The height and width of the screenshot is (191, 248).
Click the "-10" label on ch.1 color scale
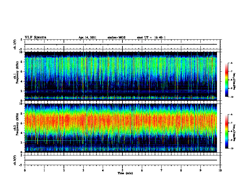[x=231, y=97]
